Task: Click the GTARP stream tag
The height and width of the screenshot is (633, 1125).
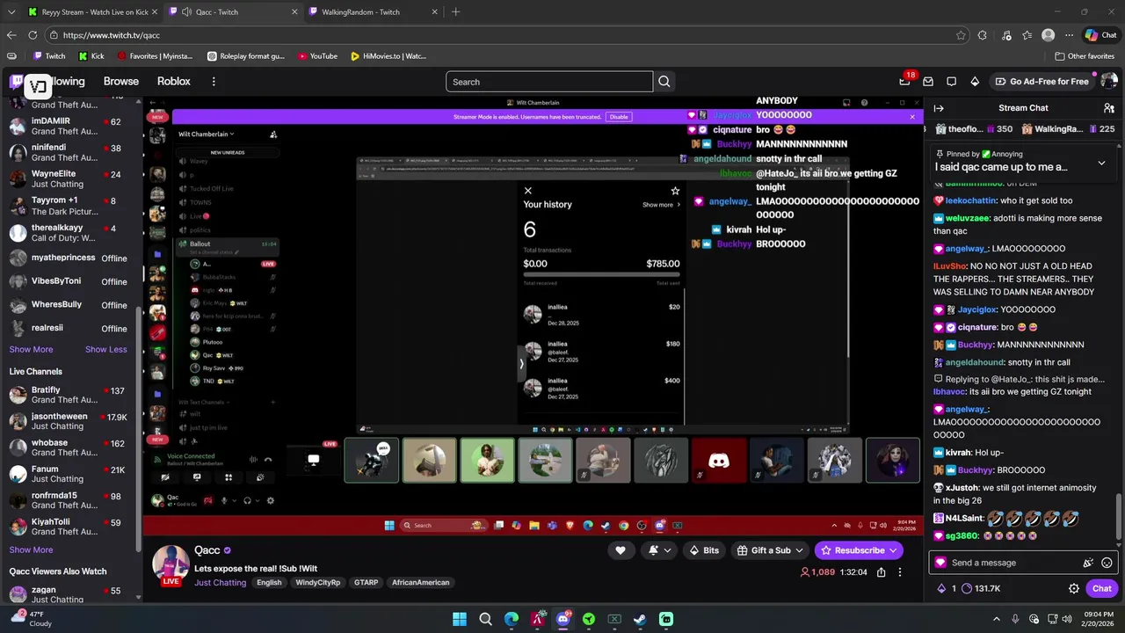Action: point(366,582)
